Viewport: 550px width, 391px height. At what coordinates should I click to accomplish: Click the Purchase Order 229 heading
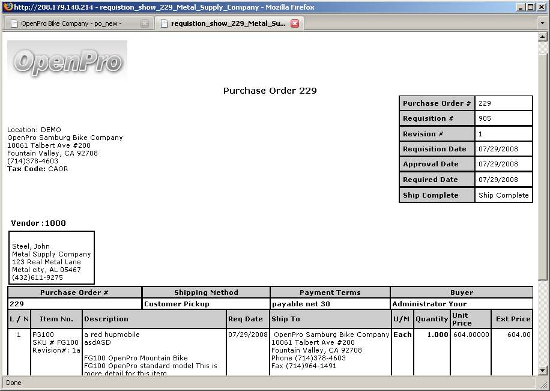click(x=270, y=91)
